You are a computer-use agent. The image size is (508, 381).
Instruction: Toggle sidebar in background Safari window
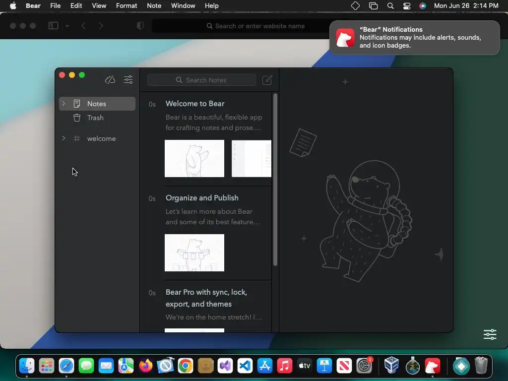(x=53, y=26)
